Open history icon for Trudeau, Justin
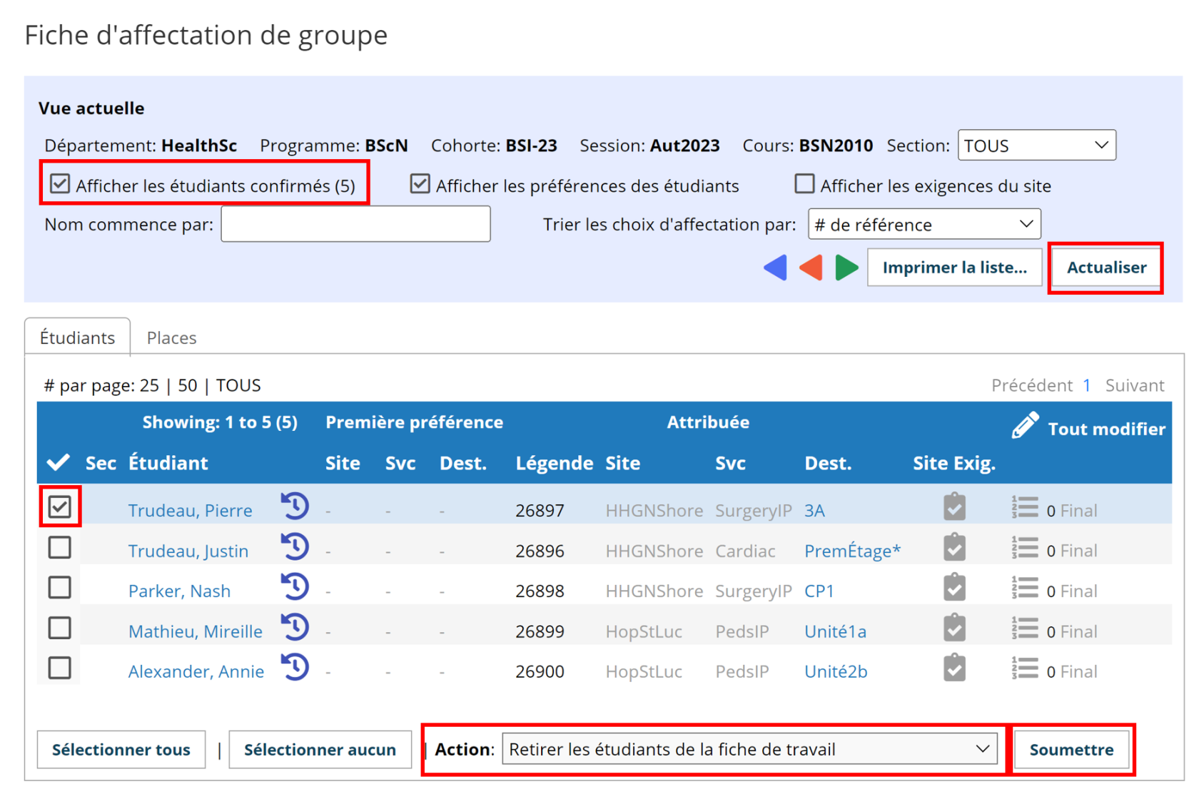The image size is (1199, 799). point(295,547)
